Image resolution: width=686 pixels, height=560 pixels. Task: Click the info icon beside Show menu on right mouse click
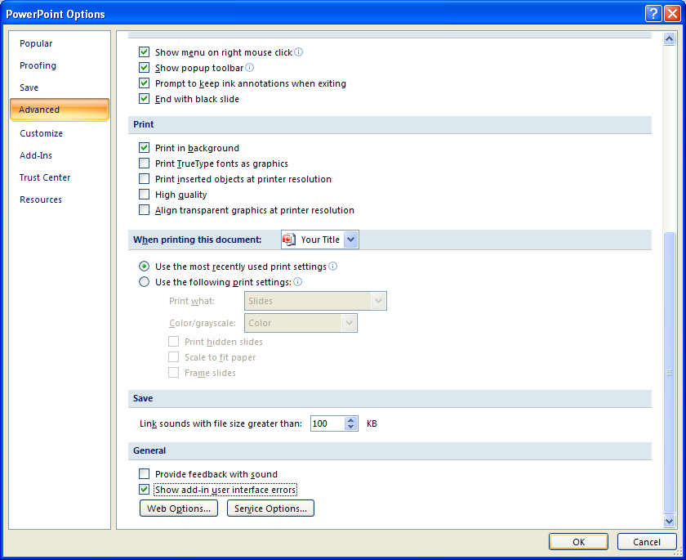(298, 52)
